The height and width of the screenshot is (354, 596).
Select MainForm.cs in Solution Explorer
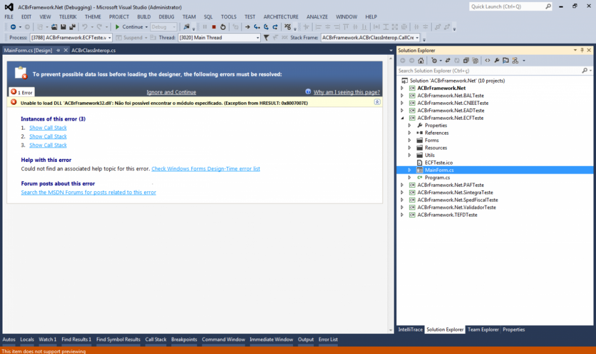pos(439,170)
